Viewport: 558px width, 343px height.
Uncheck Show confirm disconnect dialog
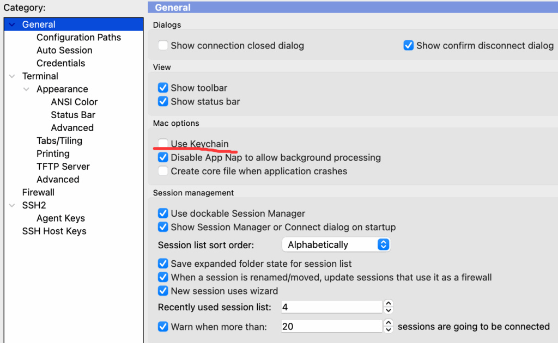[x=408, y=46]
